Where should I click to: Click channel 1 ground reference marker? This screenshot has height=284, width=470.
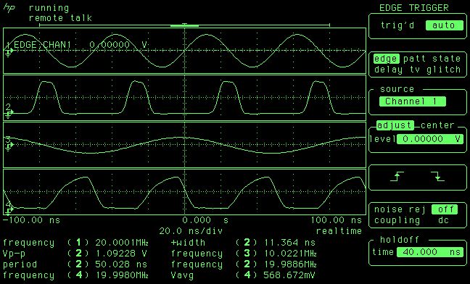[x=9, y=51]
